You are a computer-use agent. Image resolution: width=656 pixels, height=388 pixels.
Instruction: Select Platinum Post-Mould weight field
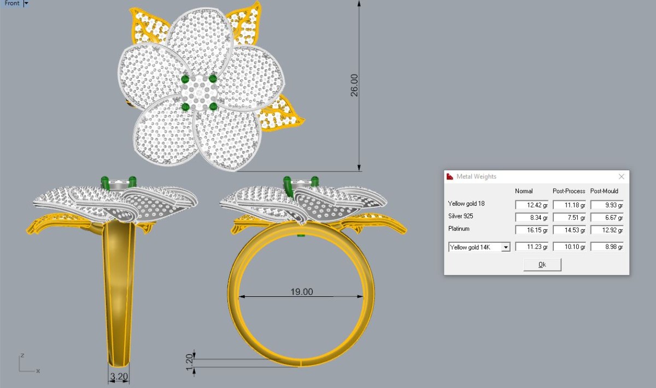[x=607, y=229]
